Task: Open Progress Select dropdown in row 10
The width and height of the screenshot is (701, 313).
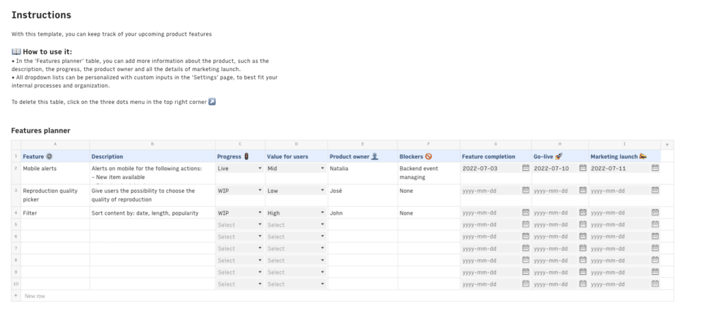Action: [x=240, y=284]
